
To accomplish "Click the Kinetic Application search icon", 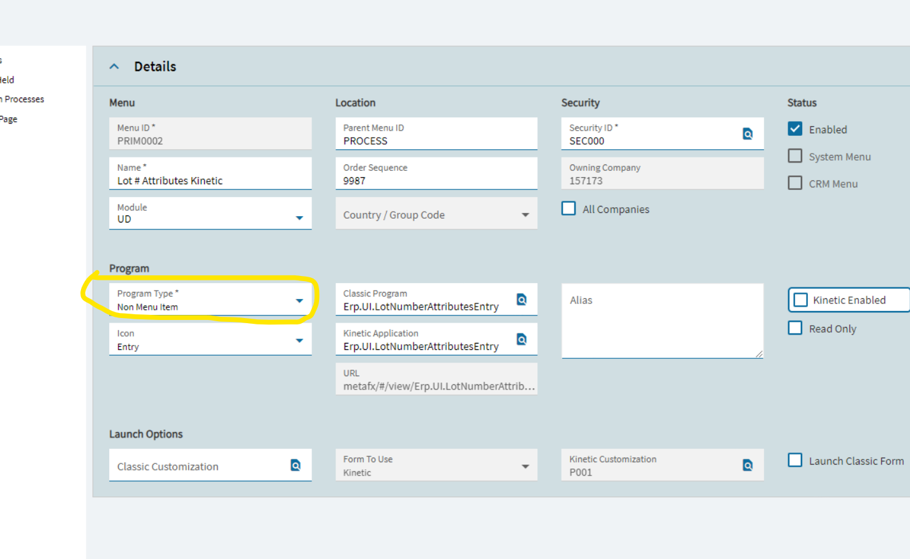I will coord(521,339).
